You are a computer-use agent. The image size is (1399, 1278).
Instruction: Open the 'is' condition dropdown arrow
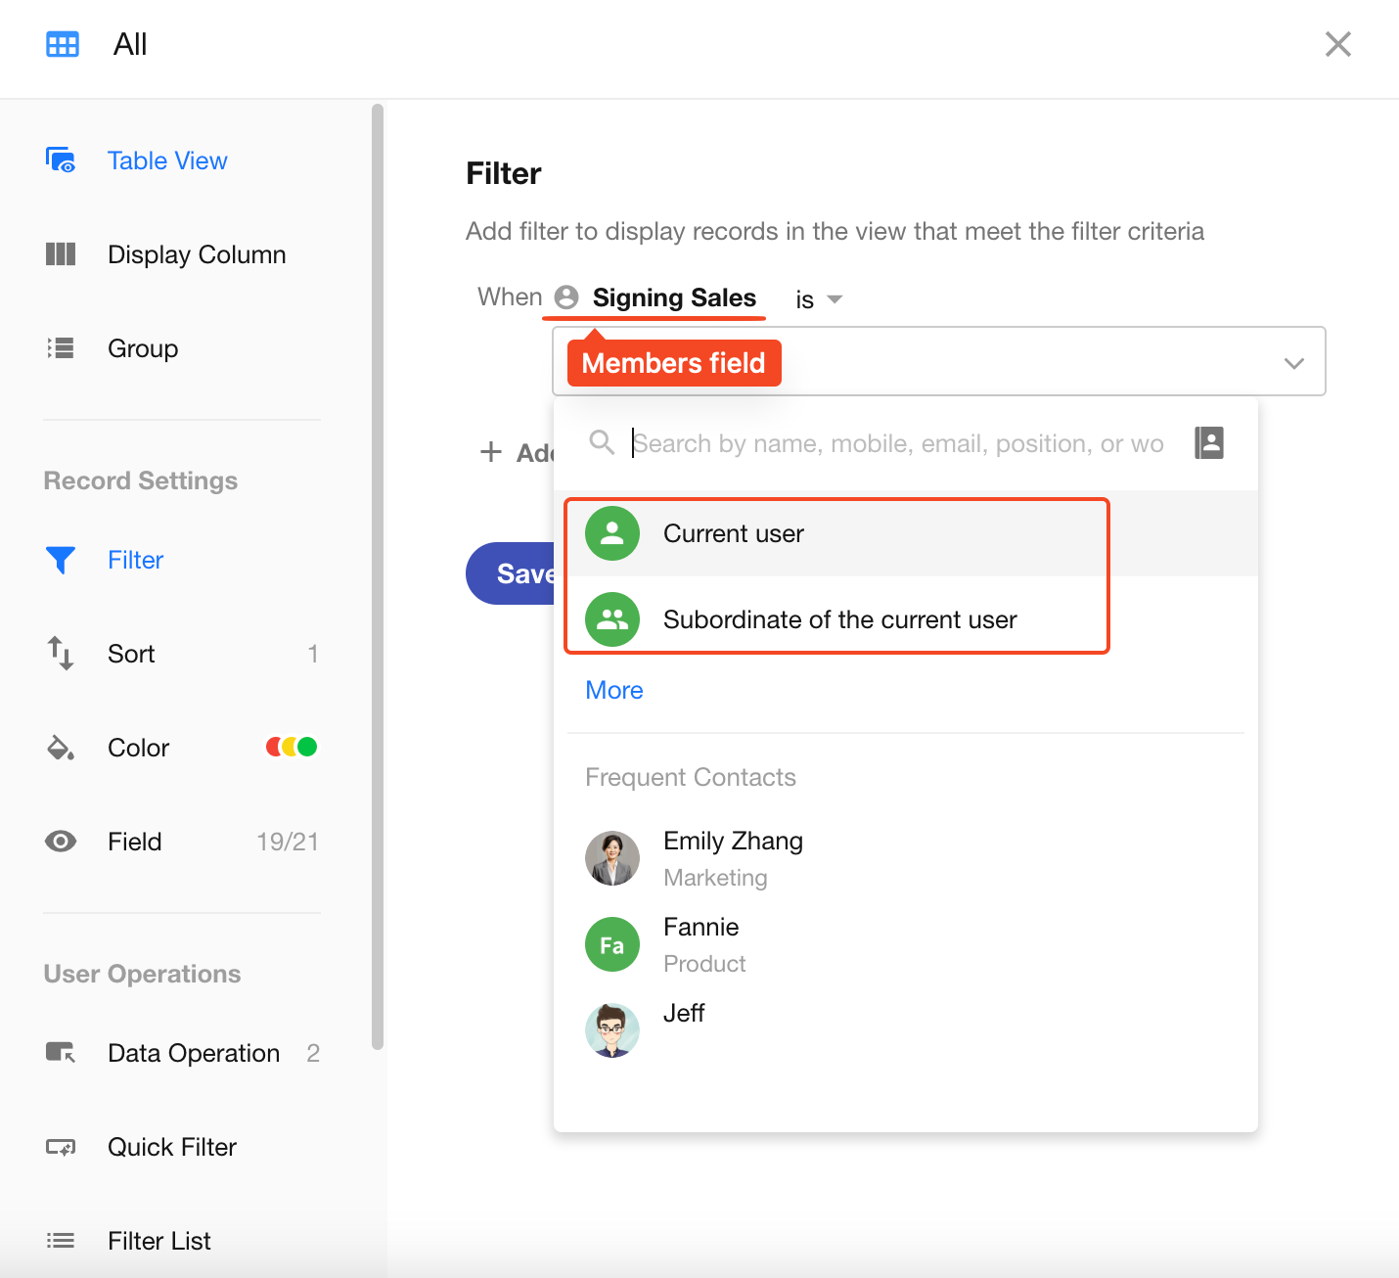point(835,299)
